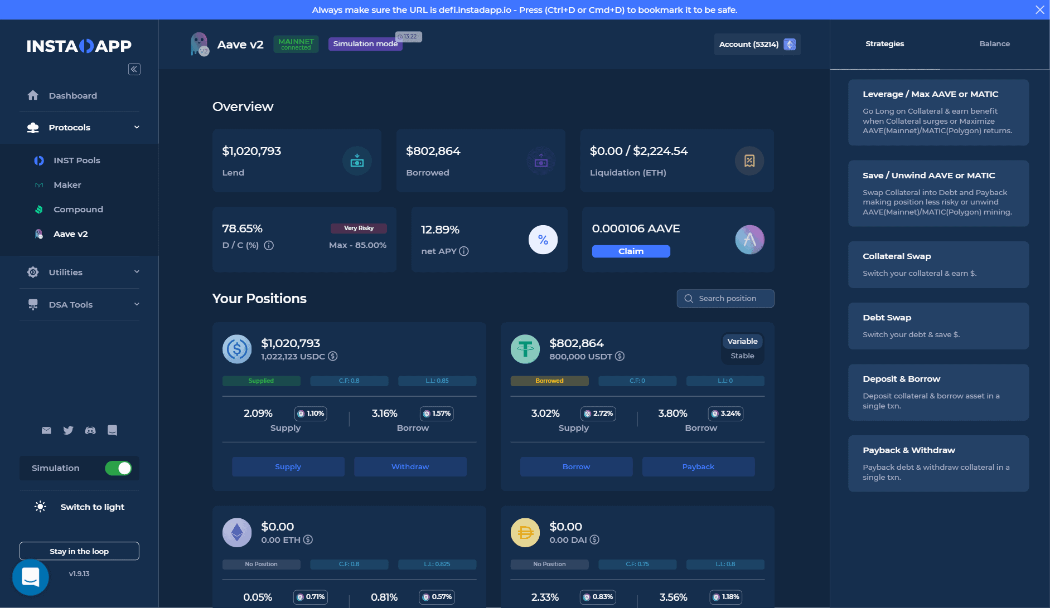Image resolution: width=1050 pixels, height=608 pixels.
Task: Open net APY info icon
Action: pos(464,251)
